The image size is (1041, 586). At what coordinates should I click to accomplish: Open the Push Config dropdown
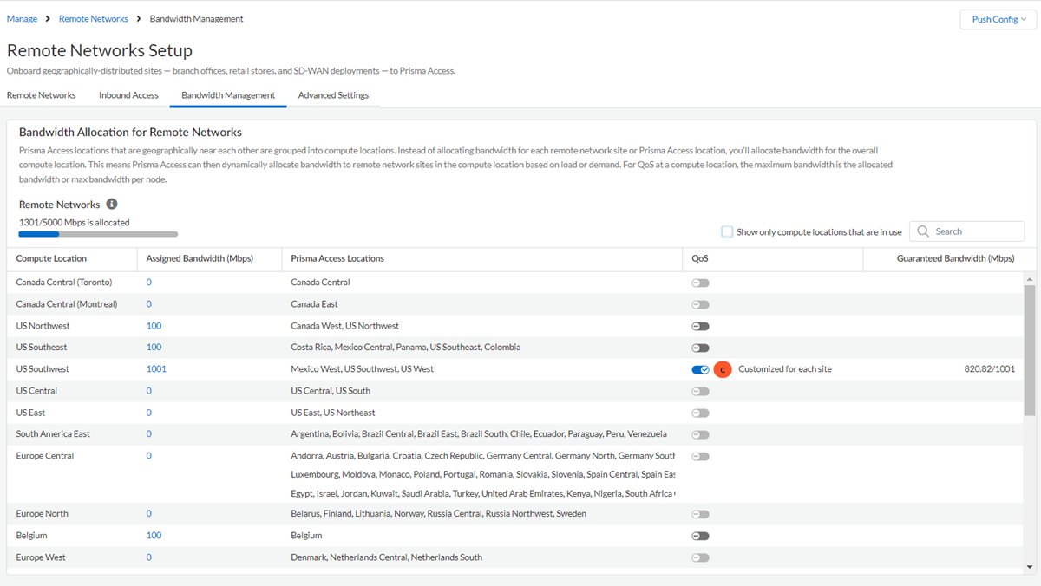point(998,19)
